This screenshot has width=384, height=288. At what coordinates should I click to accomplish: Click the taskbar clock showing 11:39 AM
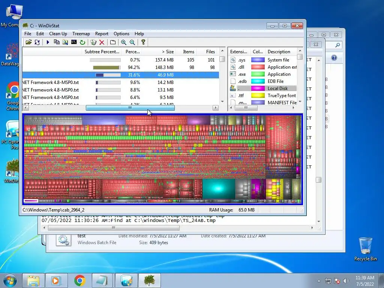tap(364, 280)
